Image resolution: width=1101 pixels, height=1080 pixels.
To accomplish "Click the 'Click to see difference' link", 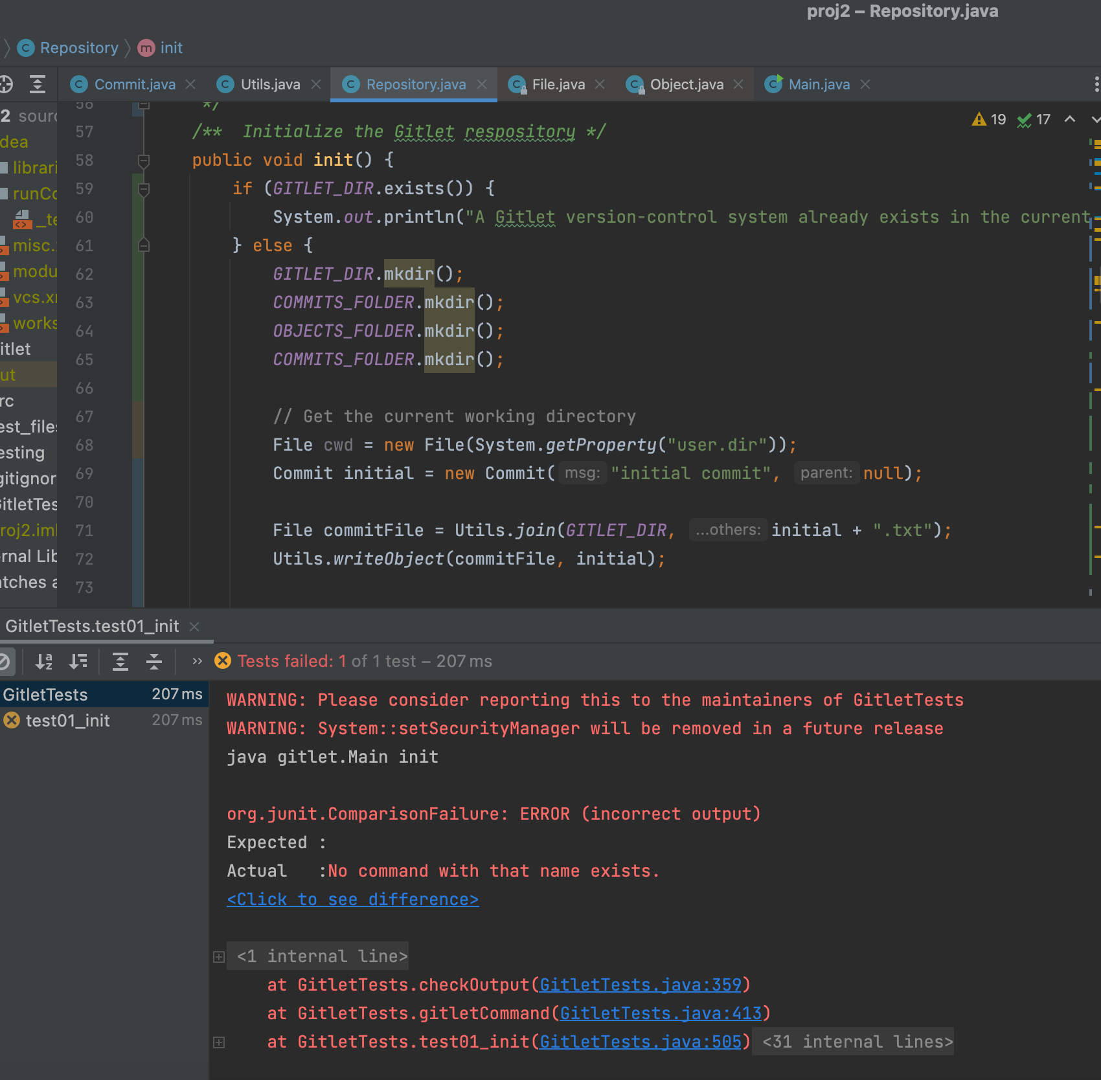I will click(x=352, y=899).
